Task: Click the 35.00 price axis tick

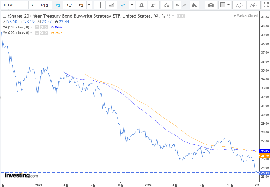Action: tap(265, 70)
